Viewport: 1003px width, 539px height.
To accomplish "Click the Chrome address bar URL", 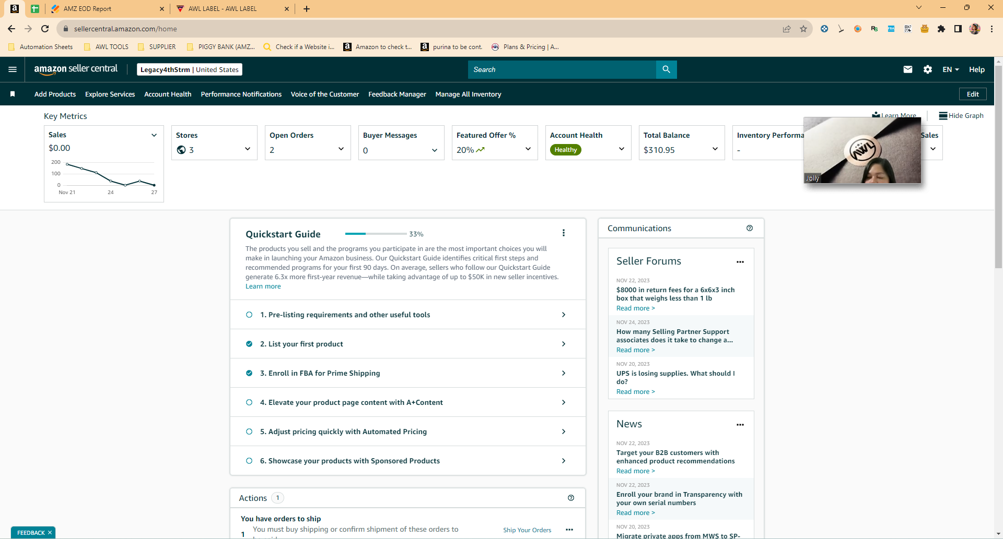I will [125, 29].
